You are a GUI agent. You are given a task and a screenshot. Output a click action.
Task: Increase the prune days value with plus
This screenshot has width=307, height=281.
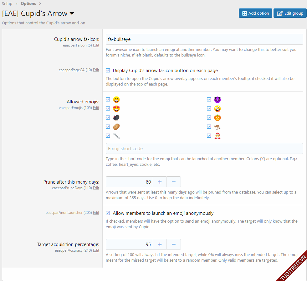[x=160, y=182]
